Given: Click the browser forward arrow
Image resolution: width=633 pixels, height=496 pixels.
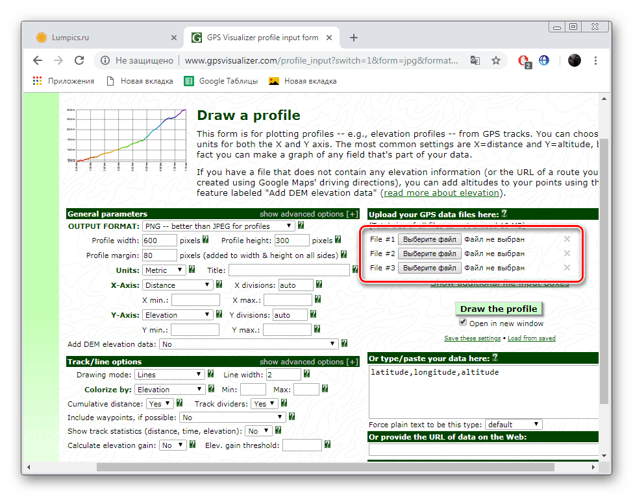Looking at the screenshot, I should 58,60.
